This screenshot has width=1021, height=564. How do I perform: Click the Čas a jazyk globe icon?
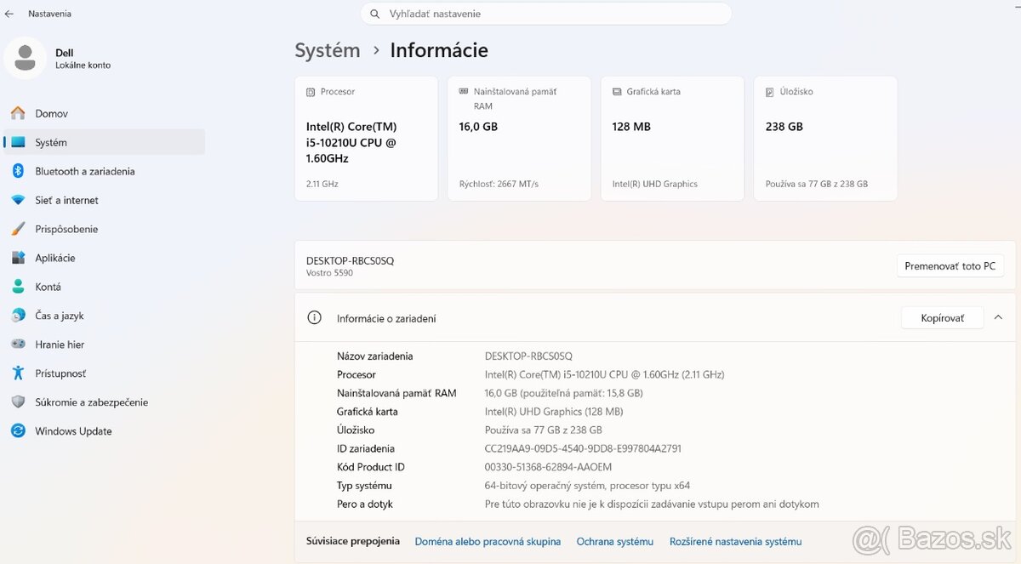coord(18,316)
